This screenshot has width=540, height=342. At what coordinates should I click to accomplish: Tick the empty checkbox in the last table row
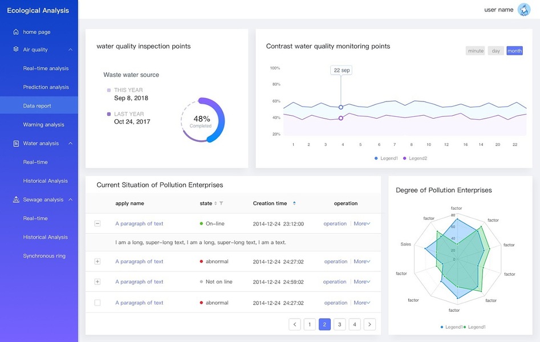point(98,303)
